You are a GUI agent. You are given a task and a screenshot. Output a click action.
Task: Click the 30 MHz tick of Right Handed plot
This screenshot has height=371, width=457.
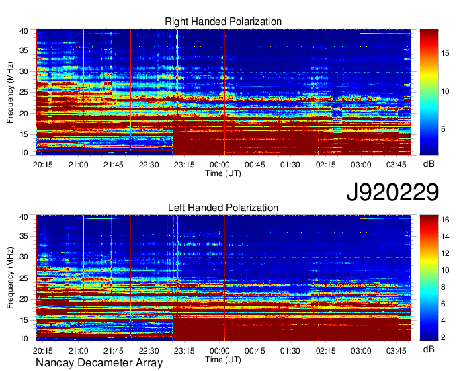click(24, 71)
